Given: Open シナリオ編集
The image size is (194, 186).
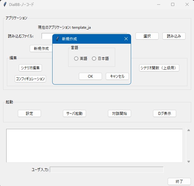Looking at the screenshot, I should pos(30,68).
